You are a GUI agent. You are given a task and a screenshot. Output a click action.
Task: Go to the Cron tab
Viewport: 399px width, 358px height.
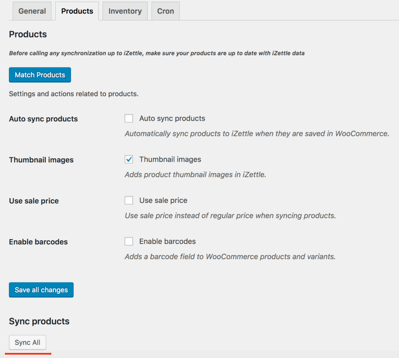pos(165,11)
